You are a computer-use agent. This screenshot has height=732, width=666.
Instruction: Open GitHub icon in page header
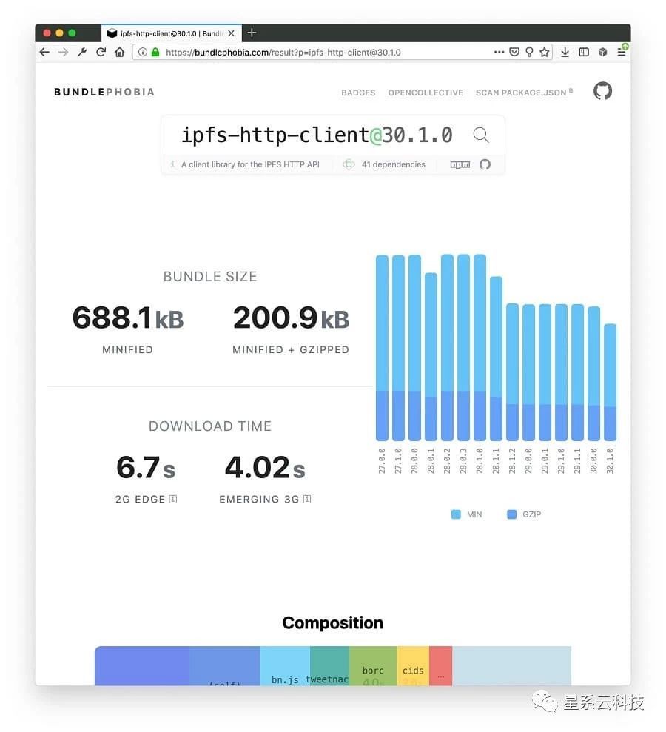tap(602, 90)
